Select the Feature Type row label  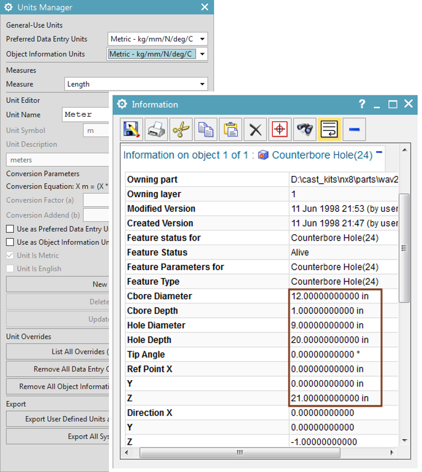[153, 281]
